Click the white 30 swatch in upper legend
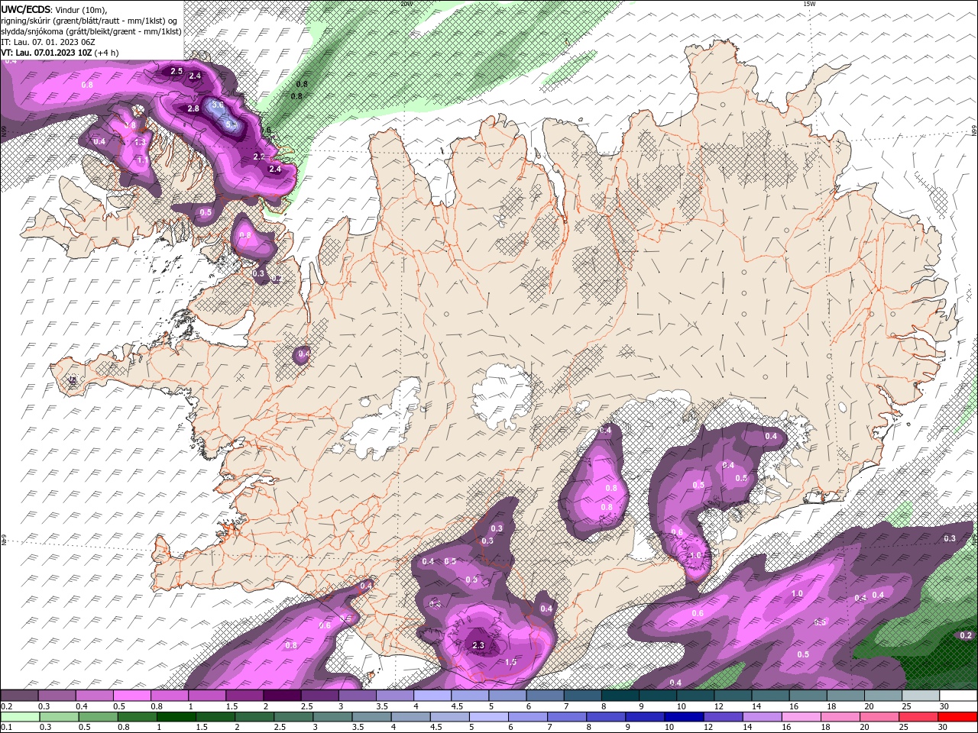This screenshot has width=978, height=733. tap(958, 696)
